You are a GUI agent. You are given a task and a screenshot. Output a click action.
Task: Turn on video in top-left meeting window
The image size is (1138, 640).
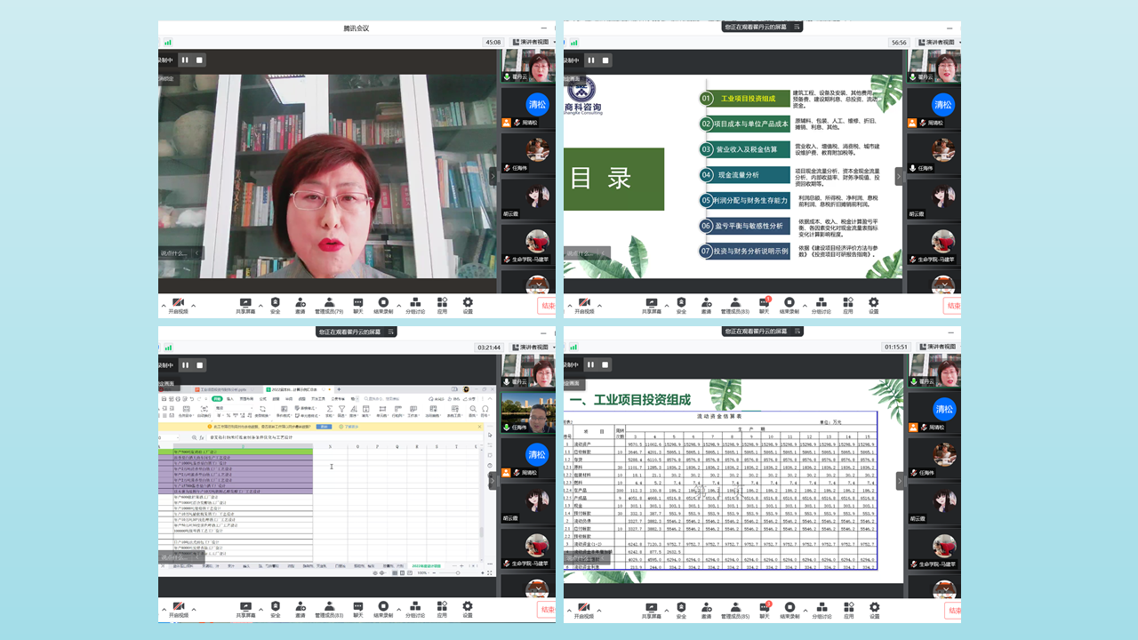(178, 303)
